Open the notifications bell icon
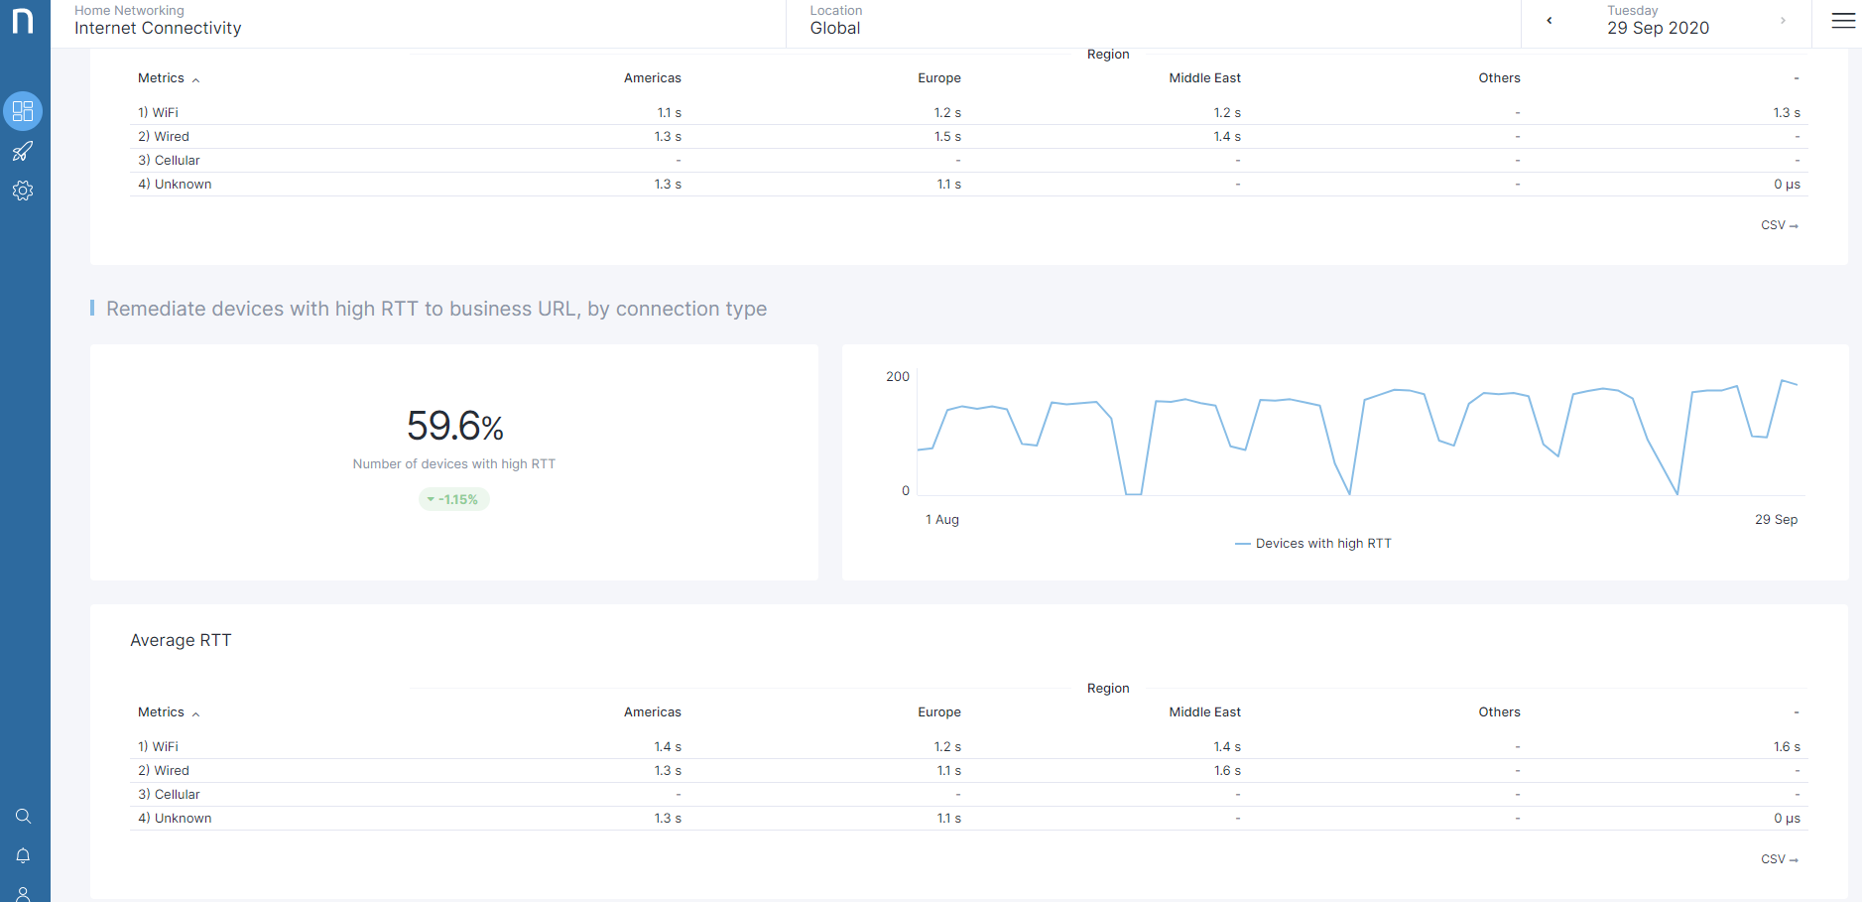 pos(23,855)
